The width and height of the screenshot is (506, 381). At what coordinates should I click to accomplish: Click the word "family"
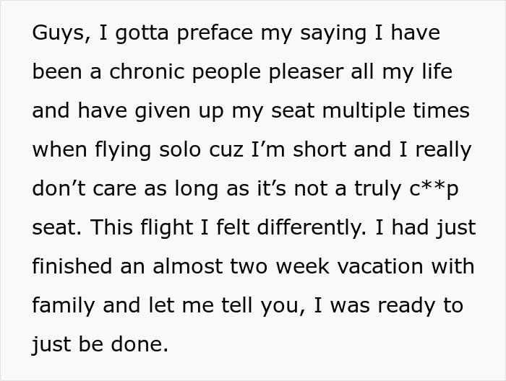(x=64, y=307)
